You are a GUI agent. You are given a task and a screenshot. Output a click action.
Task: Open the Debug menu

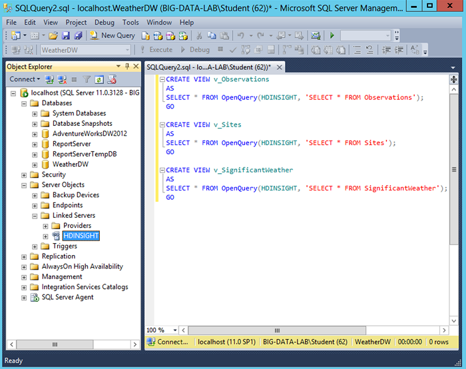coord(104,22)
